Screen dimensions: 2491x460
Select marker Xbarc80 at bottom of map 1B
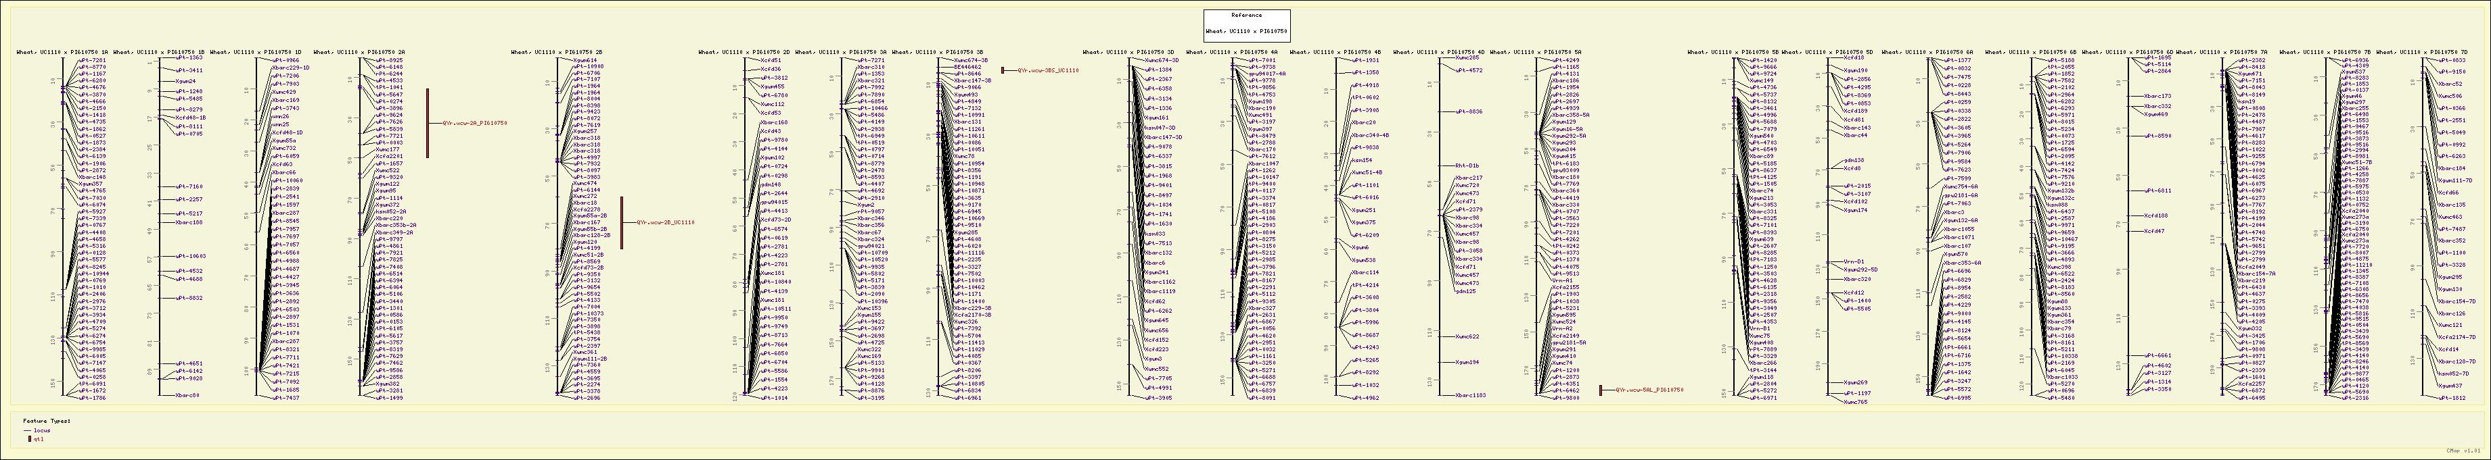(x=187, y=395)
